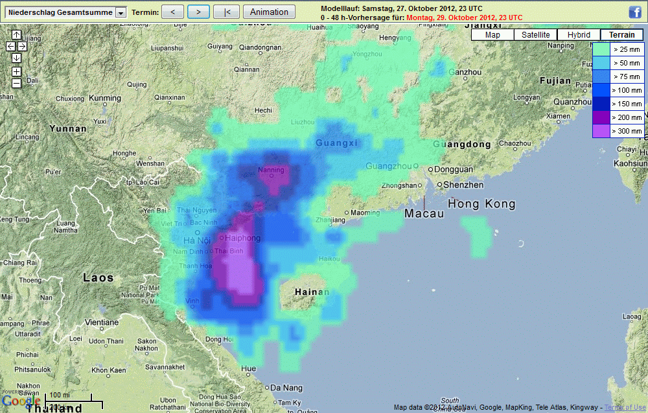Switch to the Satellite view

(x=536, y=35)
